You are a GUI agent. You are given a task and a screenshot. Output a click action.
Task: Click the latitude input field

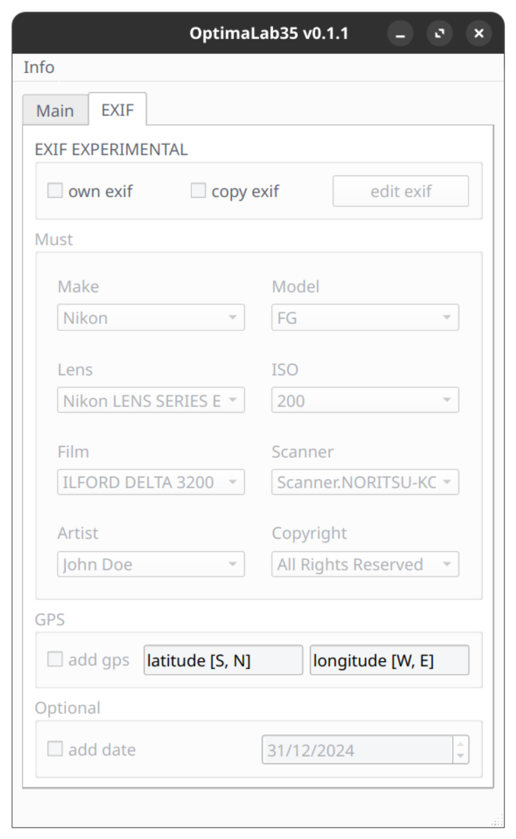[x=223, y=660]
